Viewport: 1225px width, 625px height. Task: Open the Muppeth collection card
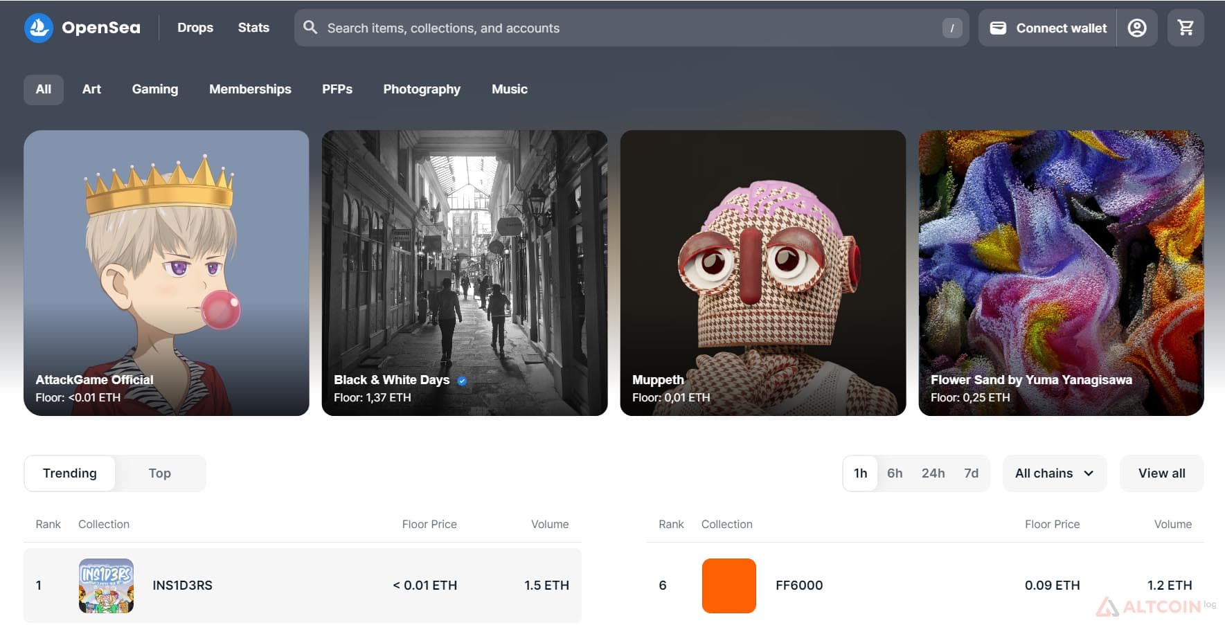coord(763,273)
